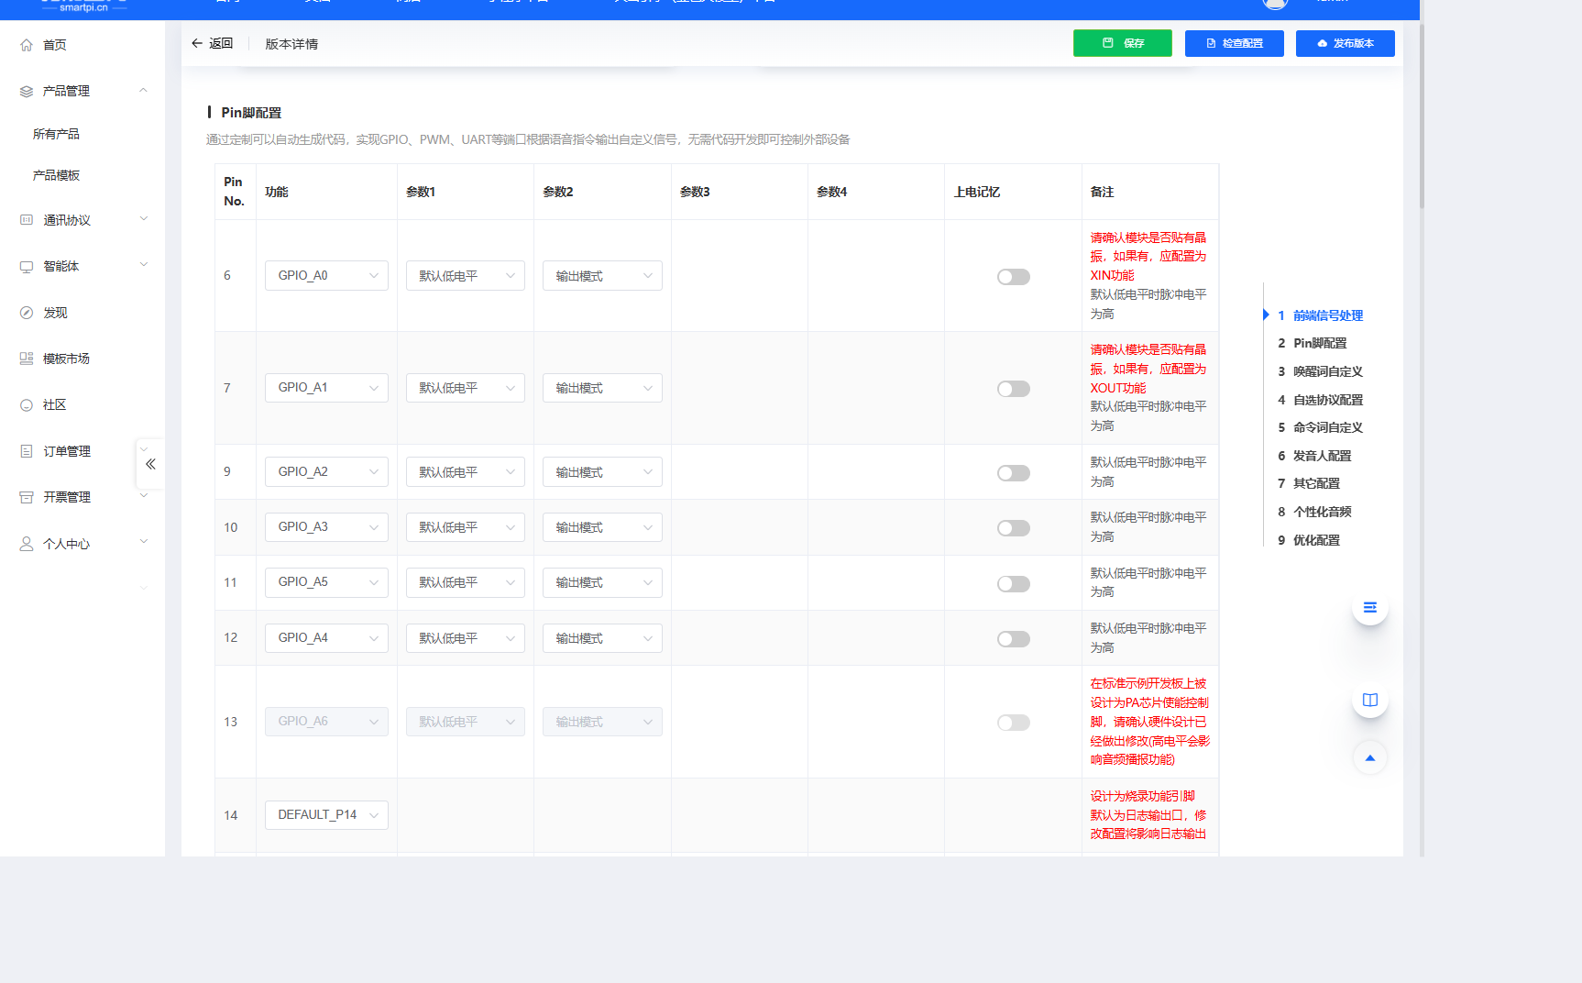The height and width of the screenshot is (983, 1582).
Task: Click the green 保存 button
Action: (x=1122, y=43)
